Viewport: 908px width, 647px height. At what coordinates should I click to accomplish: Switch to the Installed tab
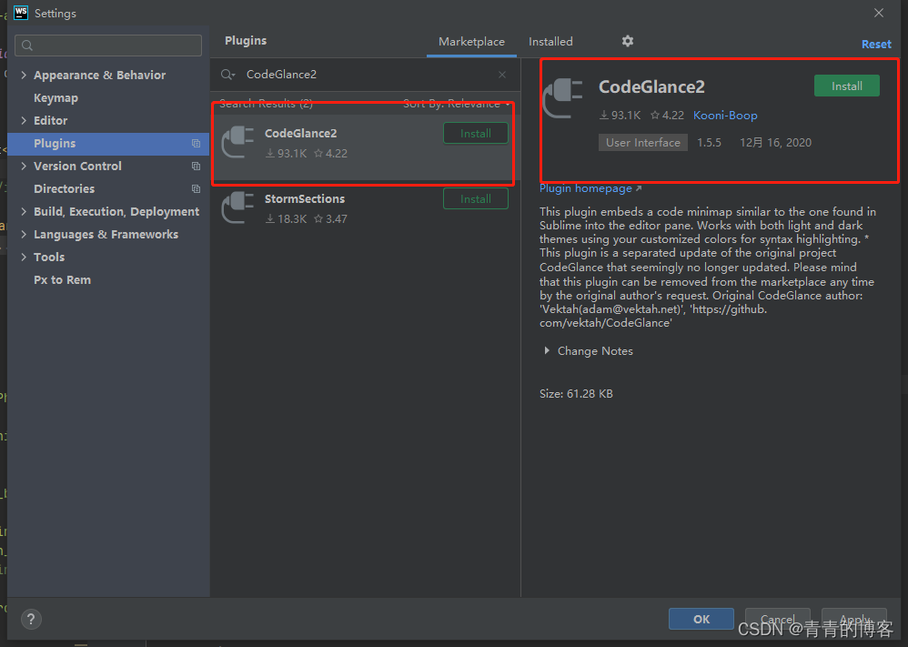click(550, 42)
